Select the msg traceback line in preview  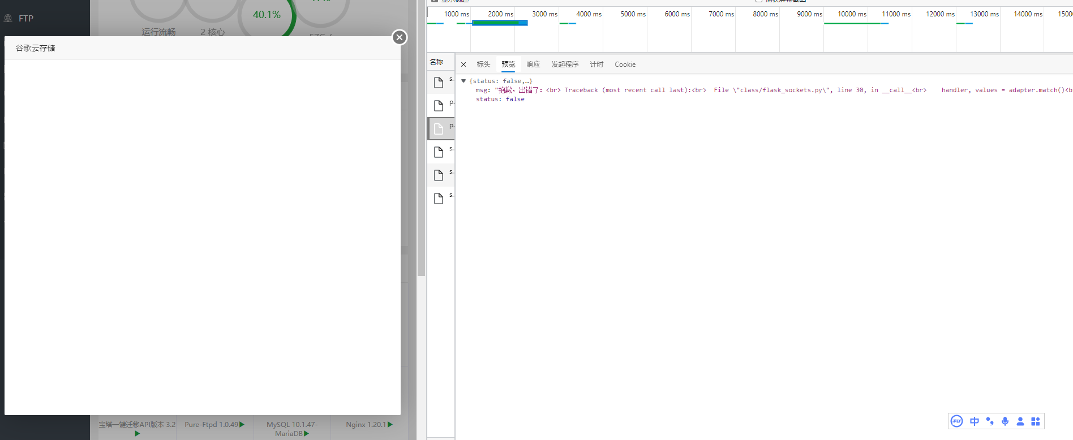click(773, 90)
